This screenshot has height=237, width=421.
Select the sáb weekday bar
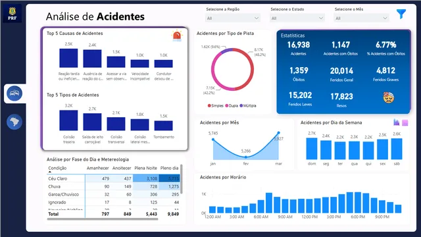click(397, 149)
